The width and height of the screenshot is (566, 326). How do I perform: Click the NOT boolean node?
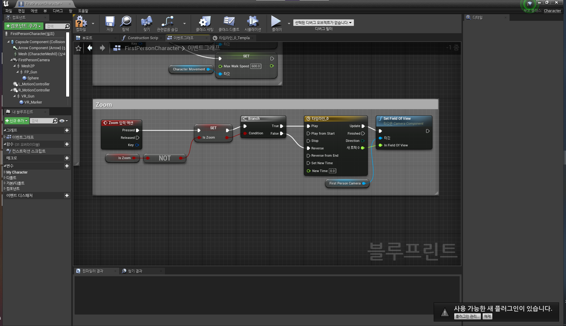(x=165, y=158)
